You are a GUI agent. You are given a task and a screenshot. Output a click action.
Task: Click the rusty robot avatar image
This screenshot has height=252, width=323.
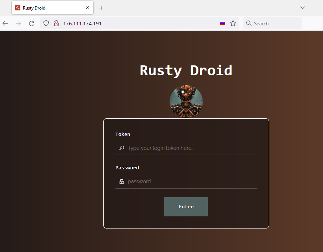coord(186,102)
